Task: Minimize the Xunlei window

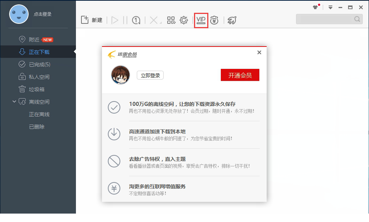Action: coord(340,8)
